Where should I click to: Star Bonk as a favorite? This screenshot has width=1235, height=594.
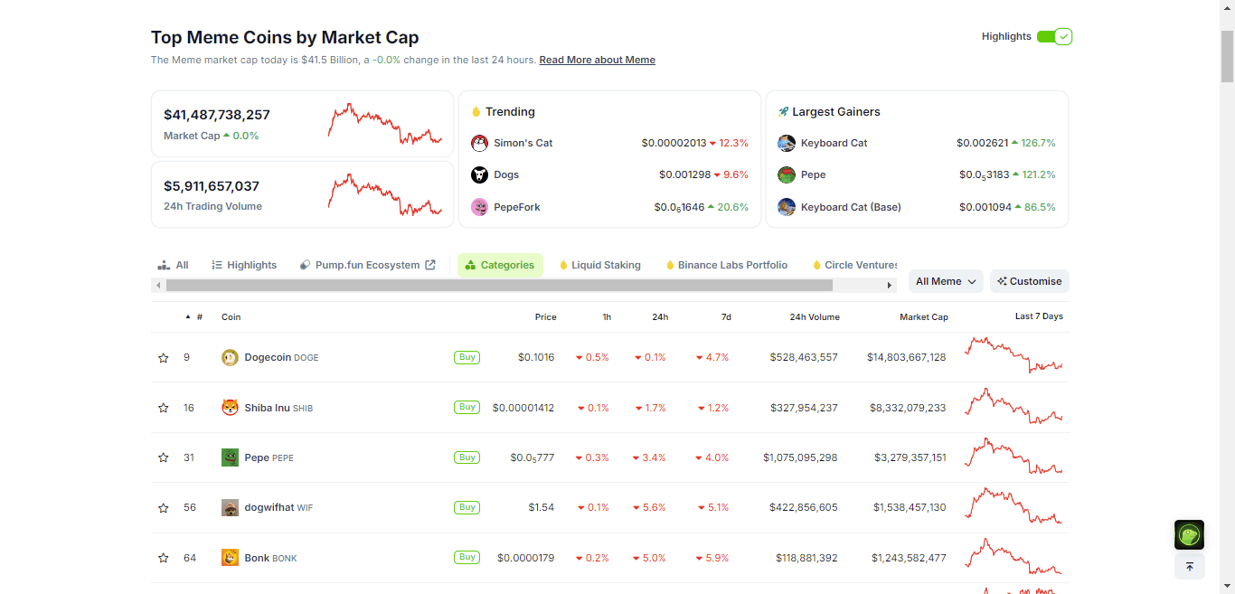pyautogui.click(x=164, y=558)
